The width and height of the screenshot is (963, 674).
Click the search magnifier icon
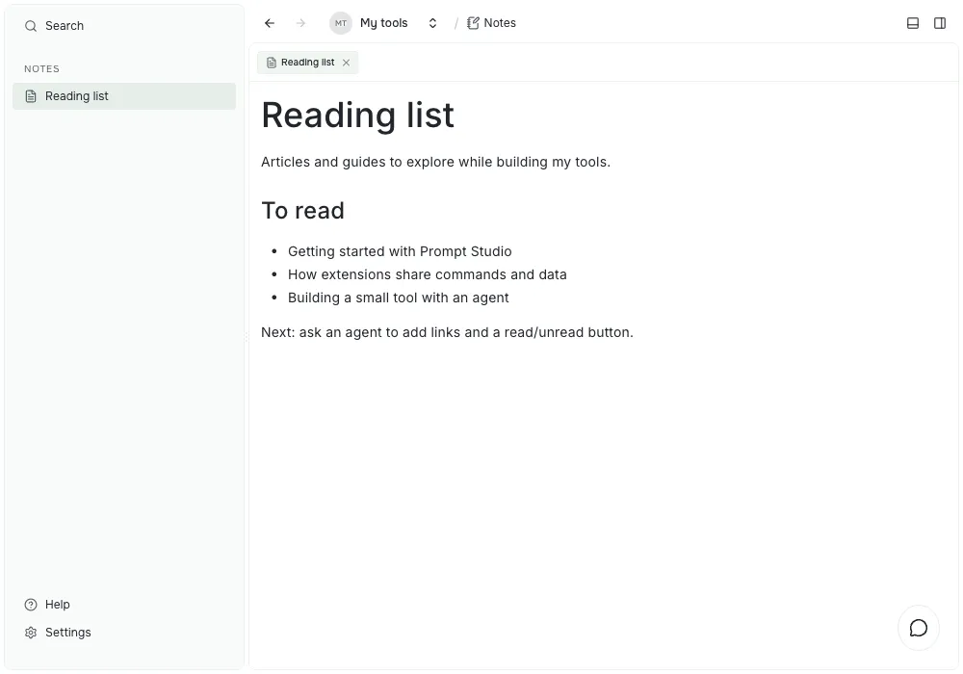point(31,26)
